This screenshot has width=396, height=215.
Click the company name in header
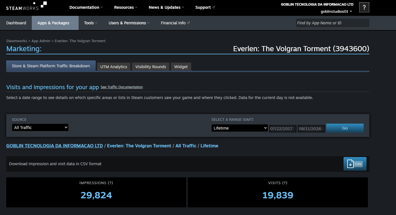coord(317,5)
